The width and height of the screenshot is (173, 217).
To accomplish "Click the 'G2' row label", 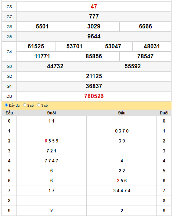I will coord(9,76).
